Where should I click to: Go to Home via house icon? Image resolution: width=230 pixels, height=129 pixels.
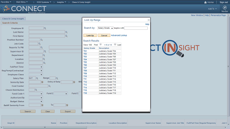click(205, 3)
